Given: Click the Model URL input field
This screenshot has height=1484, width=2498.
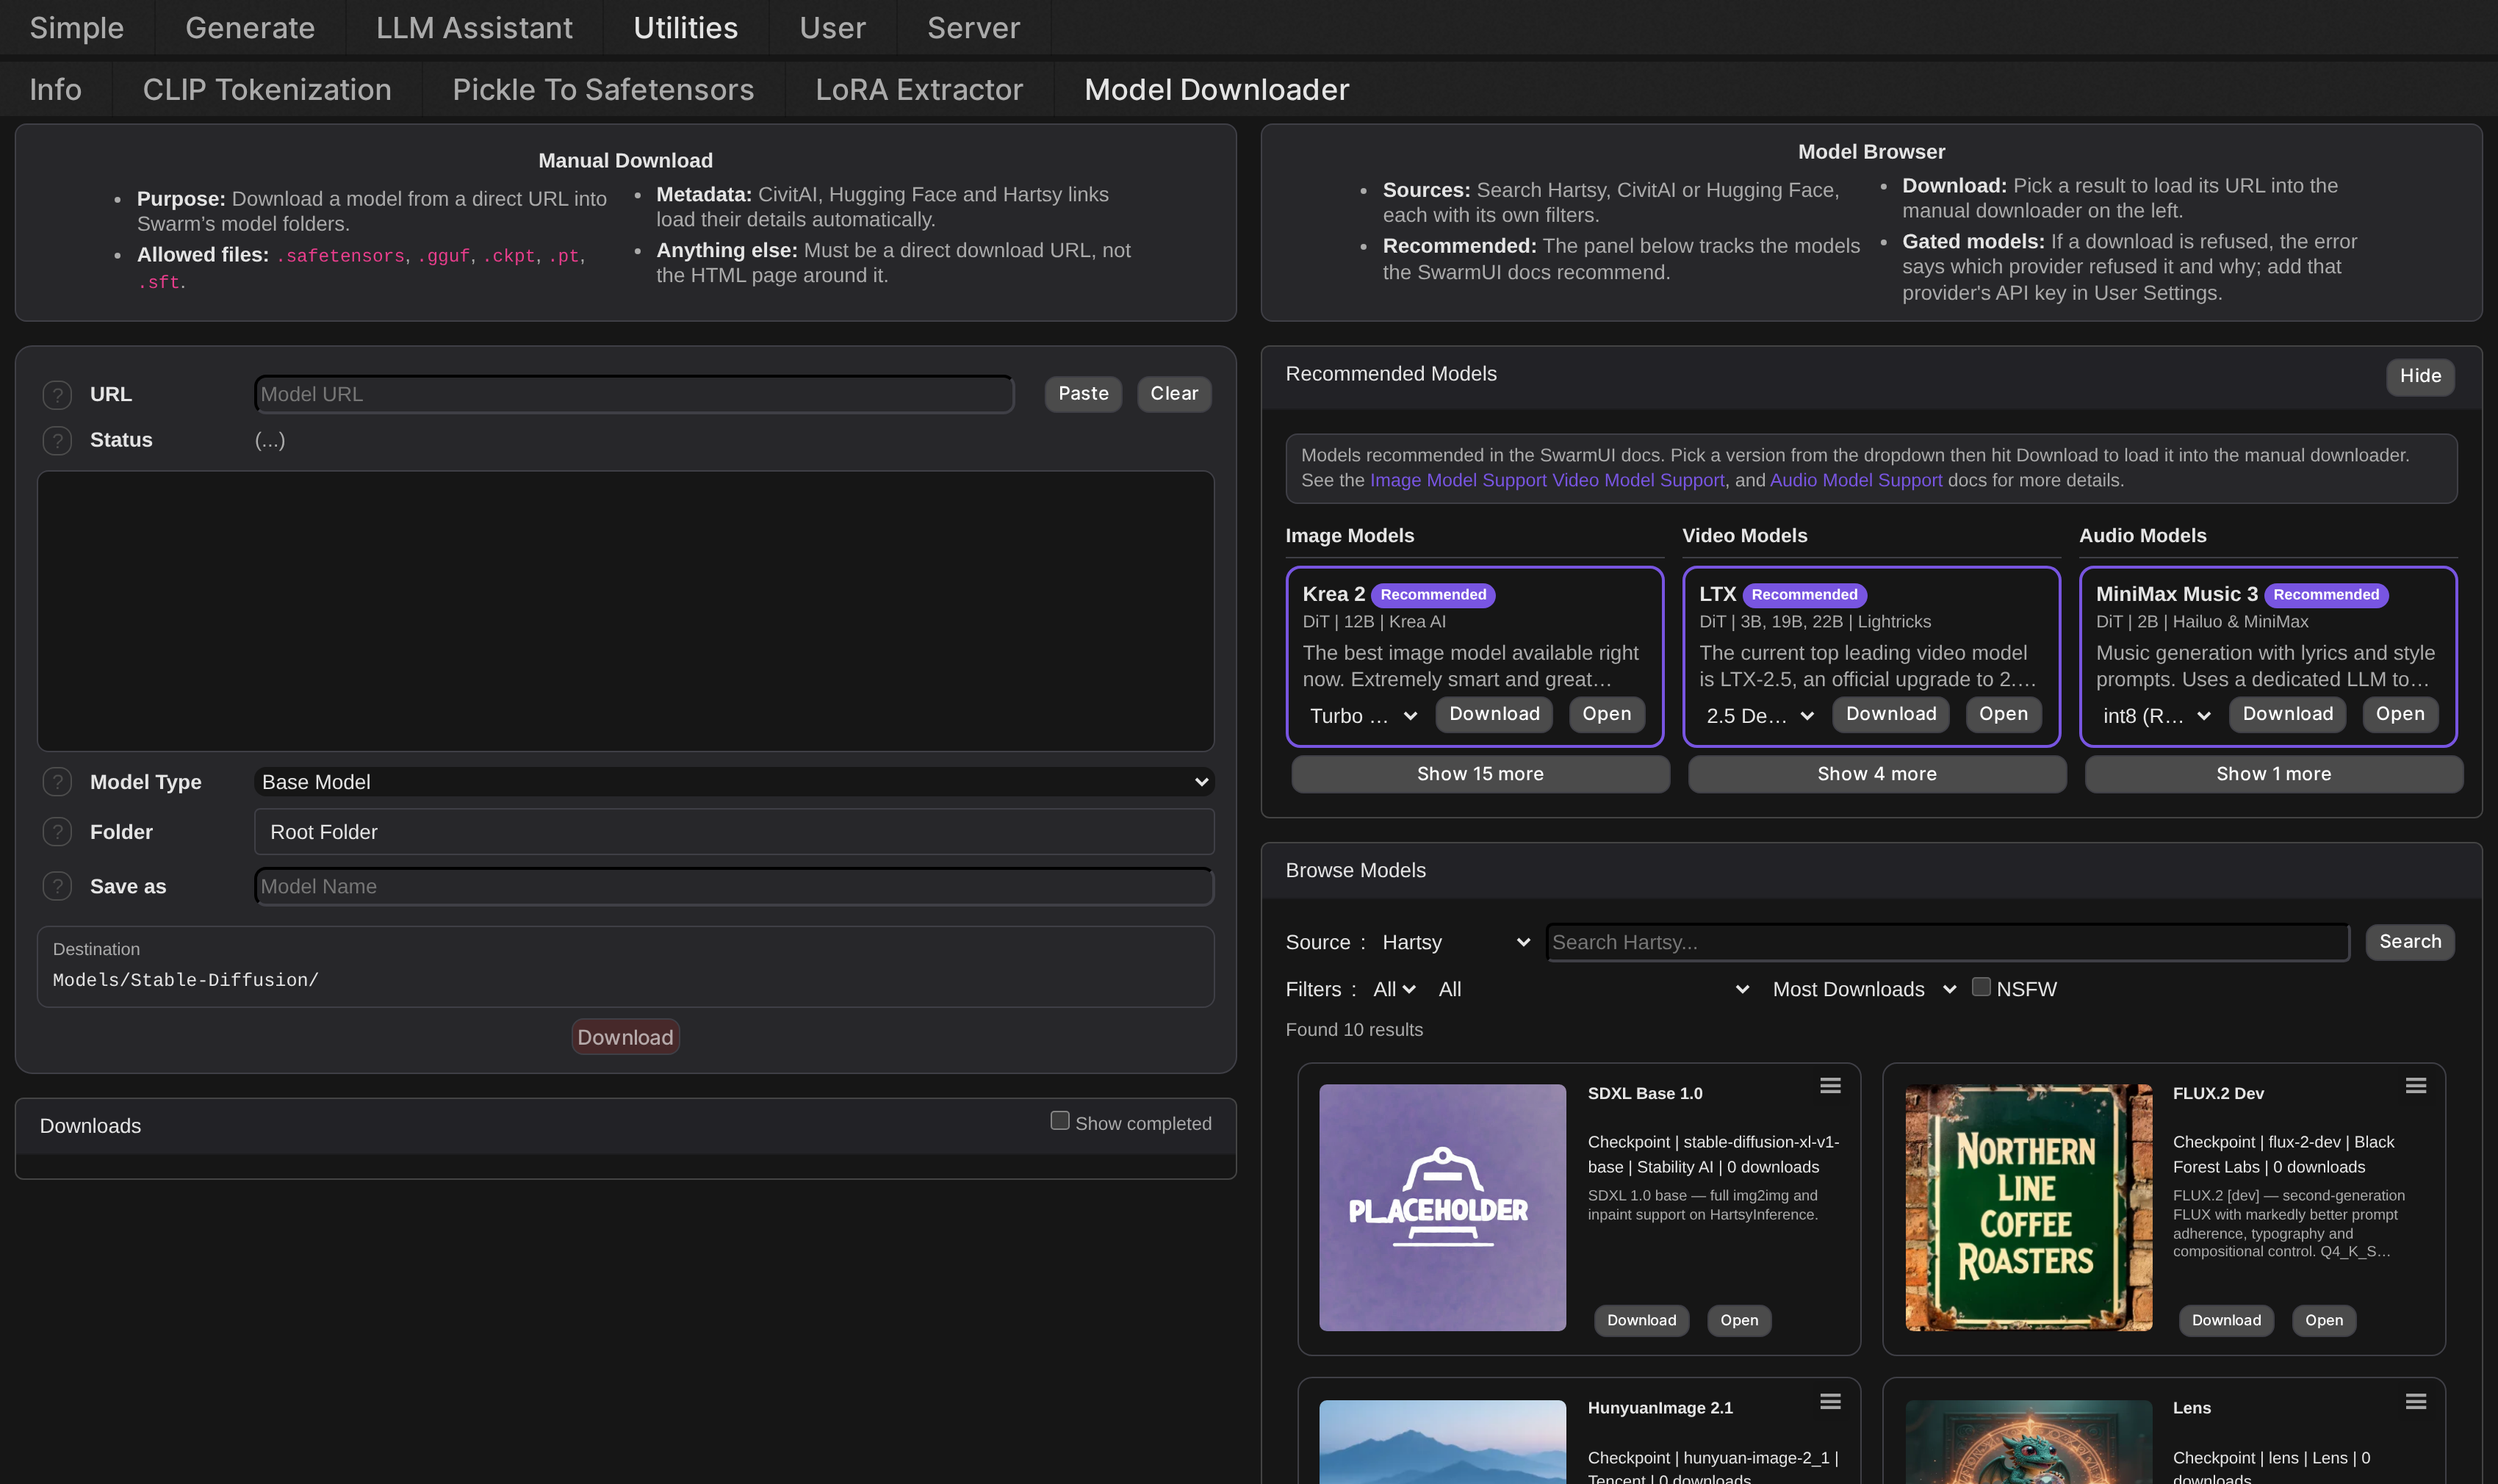Looking at the screenshot, I should pos(634,394).
